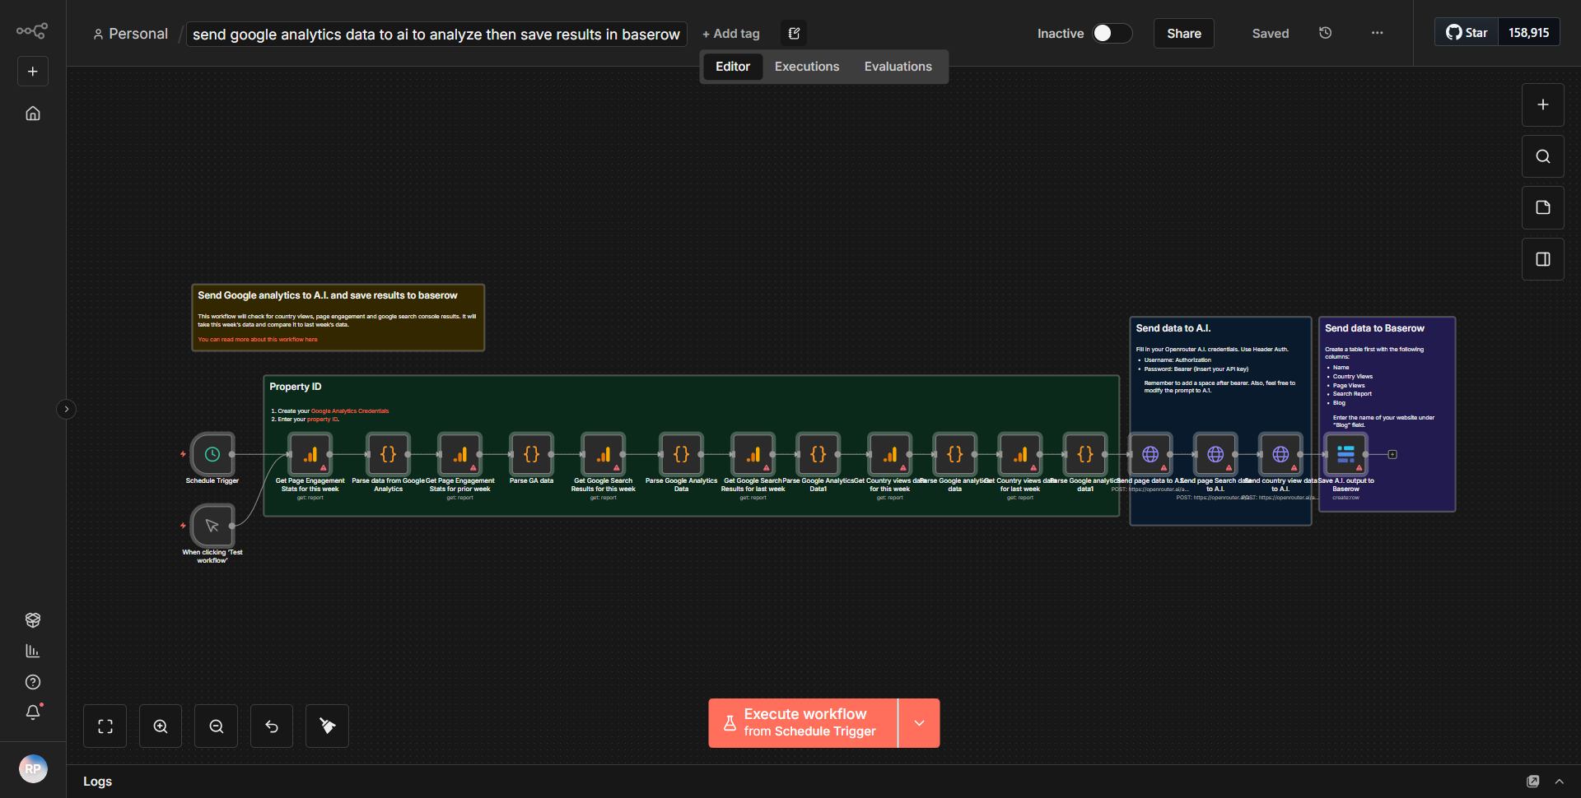Select the 'Send data to Baserow' sticky note heading
Image resolution: width=1581 pixels, height=798 pixels.
tap(1374, 328)
